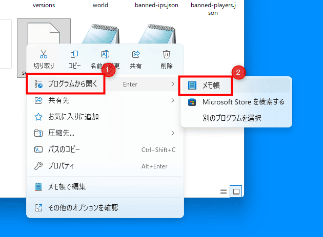Select 別のプログラムを選択 option
Screen dimensions: 323x237
point(231,118)
